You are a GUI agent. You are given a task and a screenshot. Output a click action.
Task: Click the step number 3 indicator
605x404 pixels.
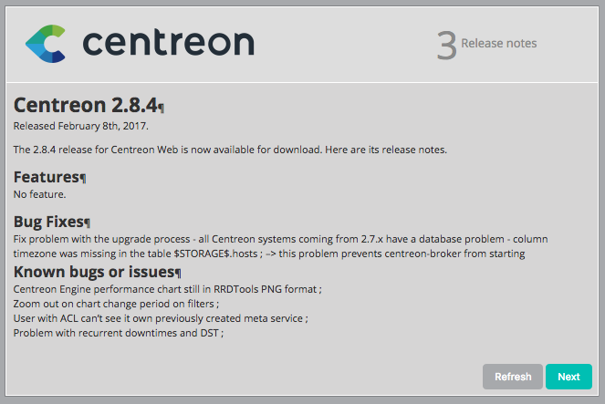[445, 45]
